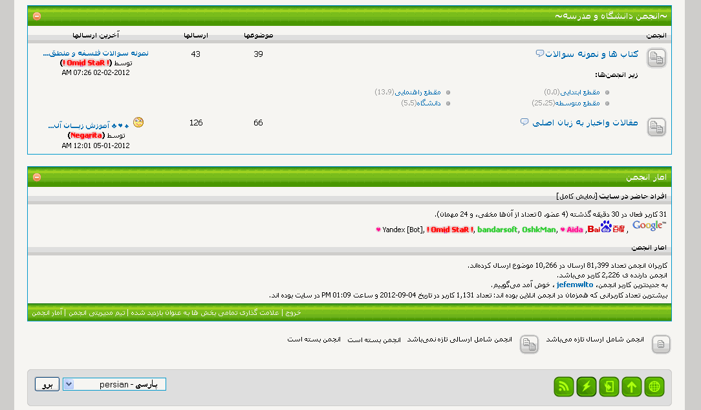701x410 pixels.
Task: Click the speech bubble icon next to مقالات واخبار
Action: (x=524, y=122)
